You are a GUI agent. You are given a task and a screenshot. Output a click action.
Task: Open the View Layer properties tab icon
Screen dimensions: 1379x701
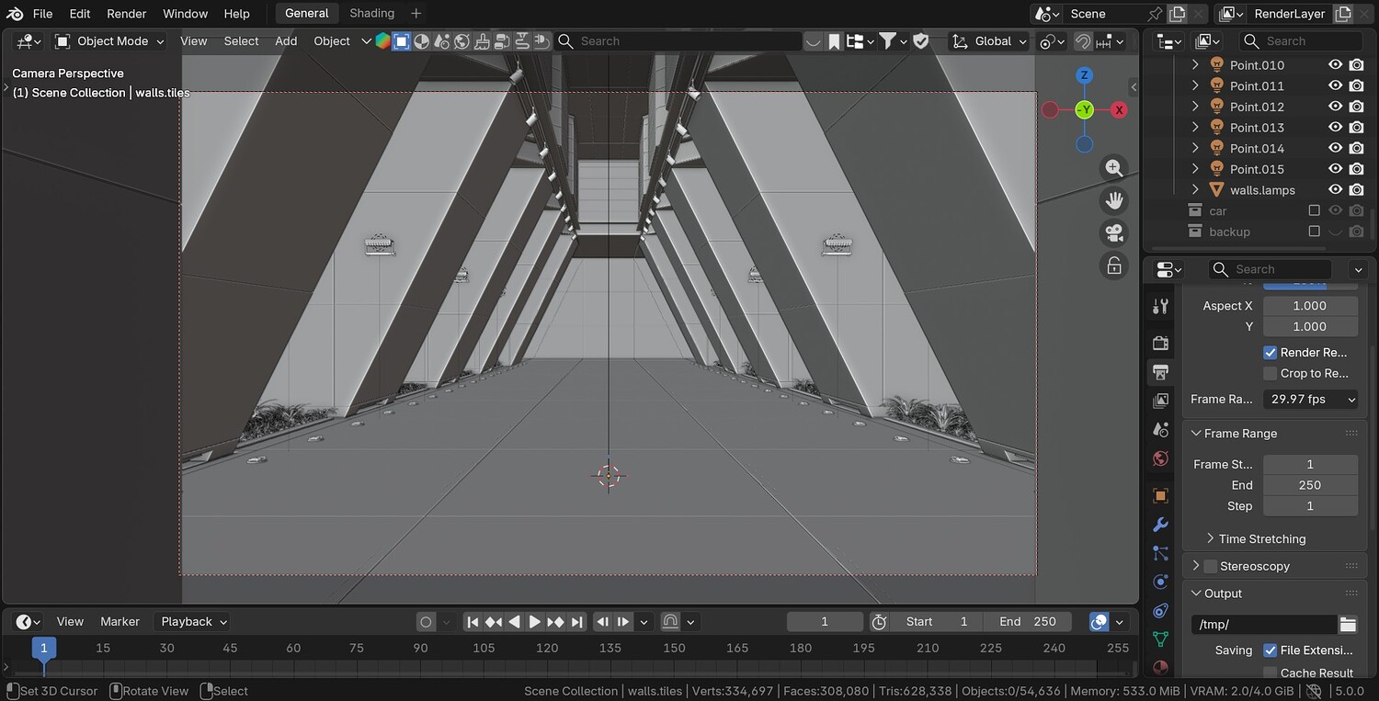pos(1160,401)
